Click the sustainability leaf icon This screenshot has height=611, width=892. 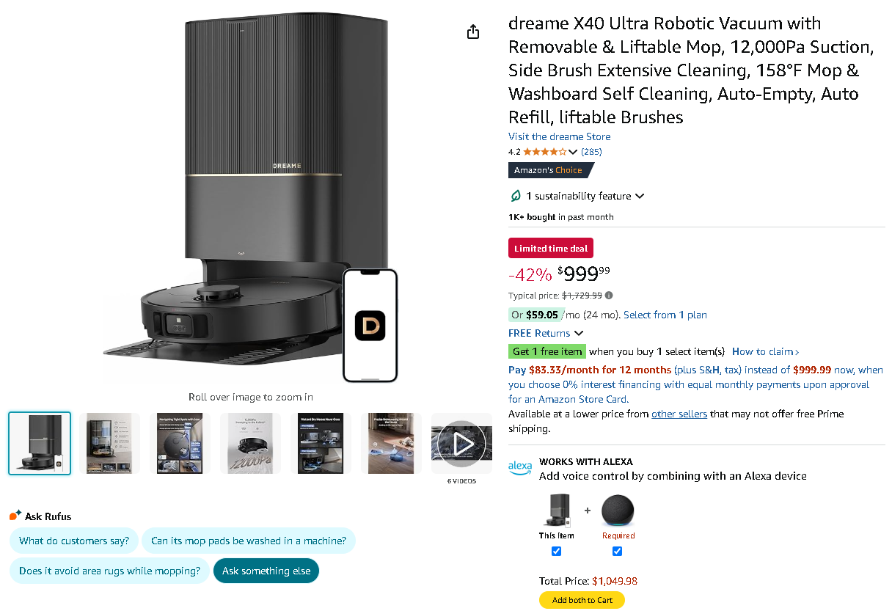tap(516, 196)
